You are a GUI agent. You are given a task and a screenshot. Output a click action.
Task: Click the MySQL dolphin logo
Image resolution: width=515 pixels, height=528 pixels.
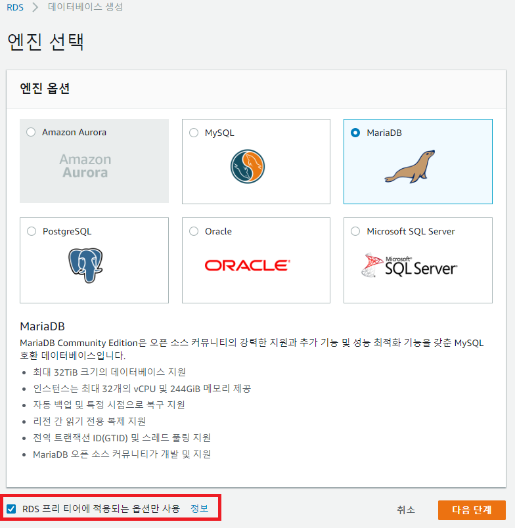pos(248,166)
